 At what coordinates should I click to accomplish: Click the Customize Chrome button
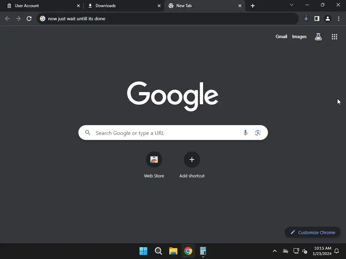tap(313, 232)
